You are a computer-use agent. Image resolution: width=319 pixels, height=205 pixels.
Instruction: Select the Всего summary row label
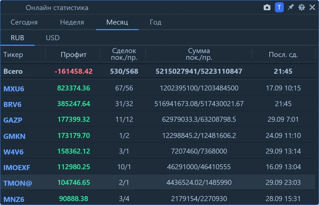click(x=13, y=71)
